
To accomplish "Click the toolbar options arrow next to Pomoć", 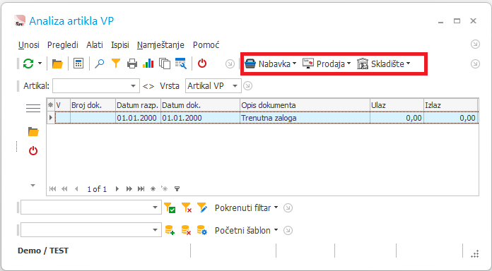I will pos(475,44).
